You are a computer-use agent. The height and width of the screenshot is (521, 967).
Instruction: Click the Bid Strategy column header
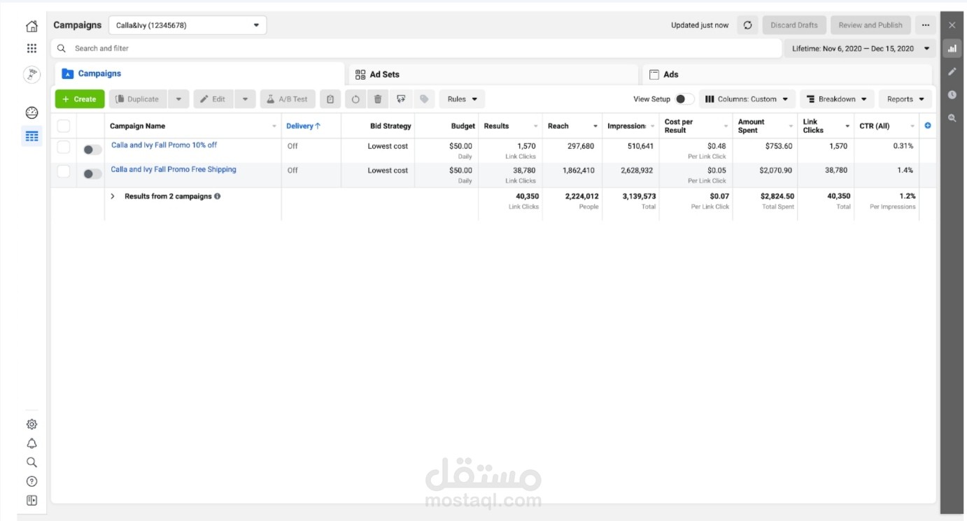[x=391, y=126]
